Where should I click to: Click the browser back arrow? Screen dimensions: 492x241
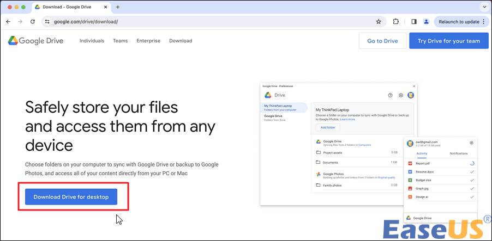tap(8, 22)
